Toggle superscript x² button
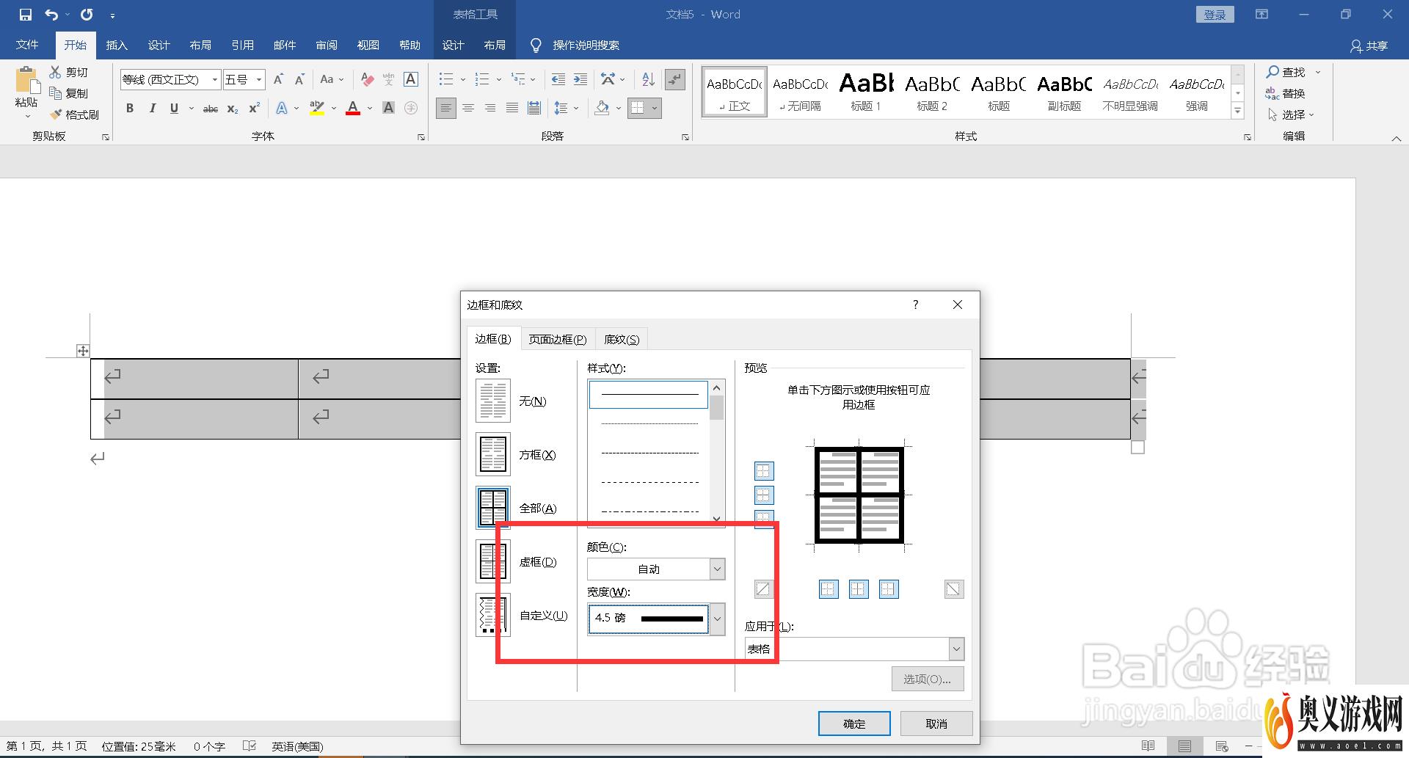This screenshot has width=1409, height=758. tap(254, 108)
